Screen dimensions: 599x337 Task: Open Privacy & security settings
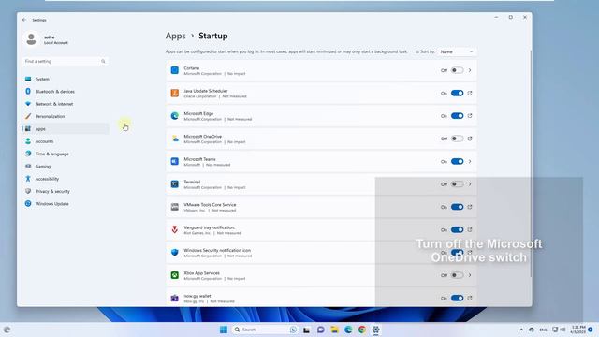[66, 191]
